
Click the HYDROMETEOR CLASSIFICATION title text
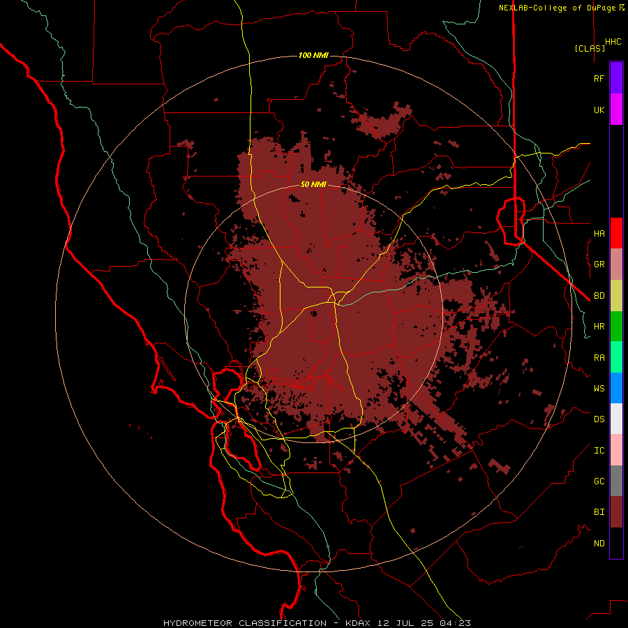point(245,623)
